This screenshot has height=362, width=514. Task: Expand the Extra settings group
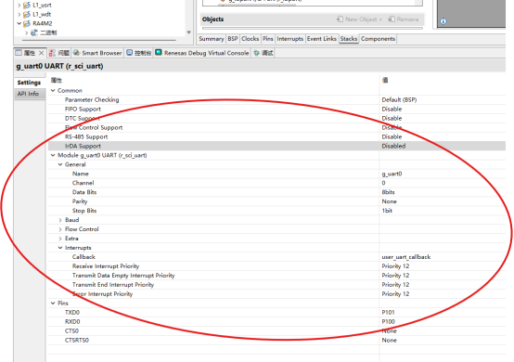click(60, 239)
